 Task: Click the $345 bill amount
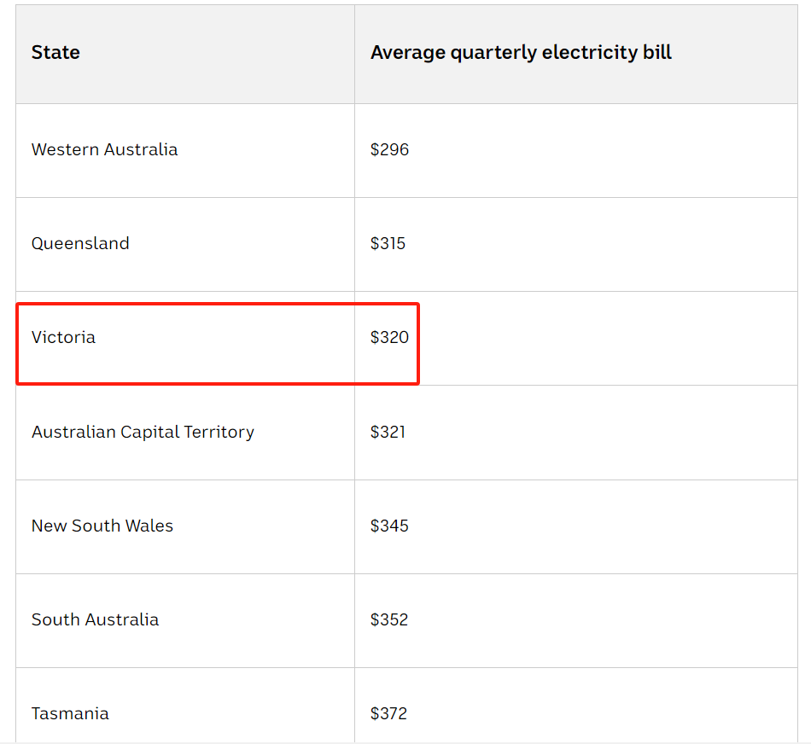point(389,526)
